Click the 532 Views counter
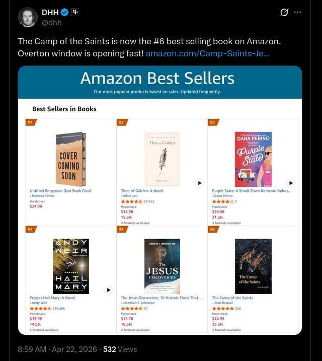 point(120,349)
